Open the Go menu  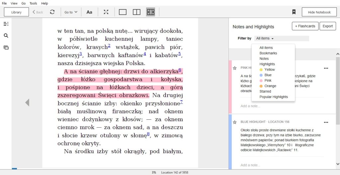click(24, 3)
